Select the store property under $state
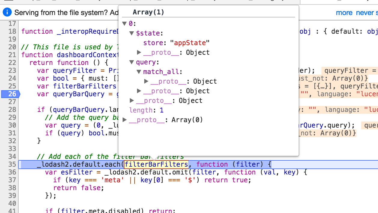Screen dimensions: 378x213 pyautogui.click(x=153, y=42)
